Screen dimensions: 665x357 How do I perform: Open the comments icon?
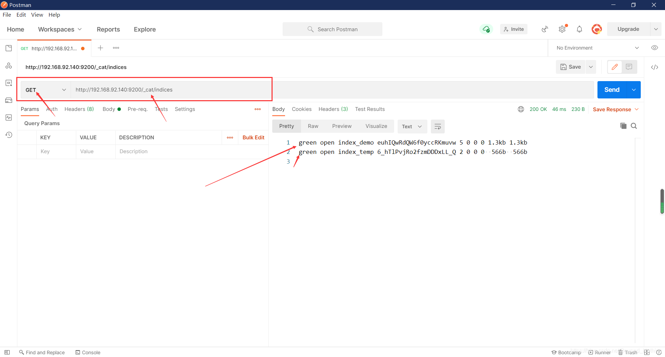coord(629,67)
